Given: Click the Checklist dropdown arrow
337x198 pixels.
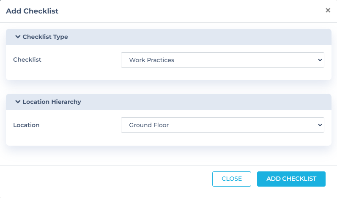Looking at the screenshot, I should [320, 60].
